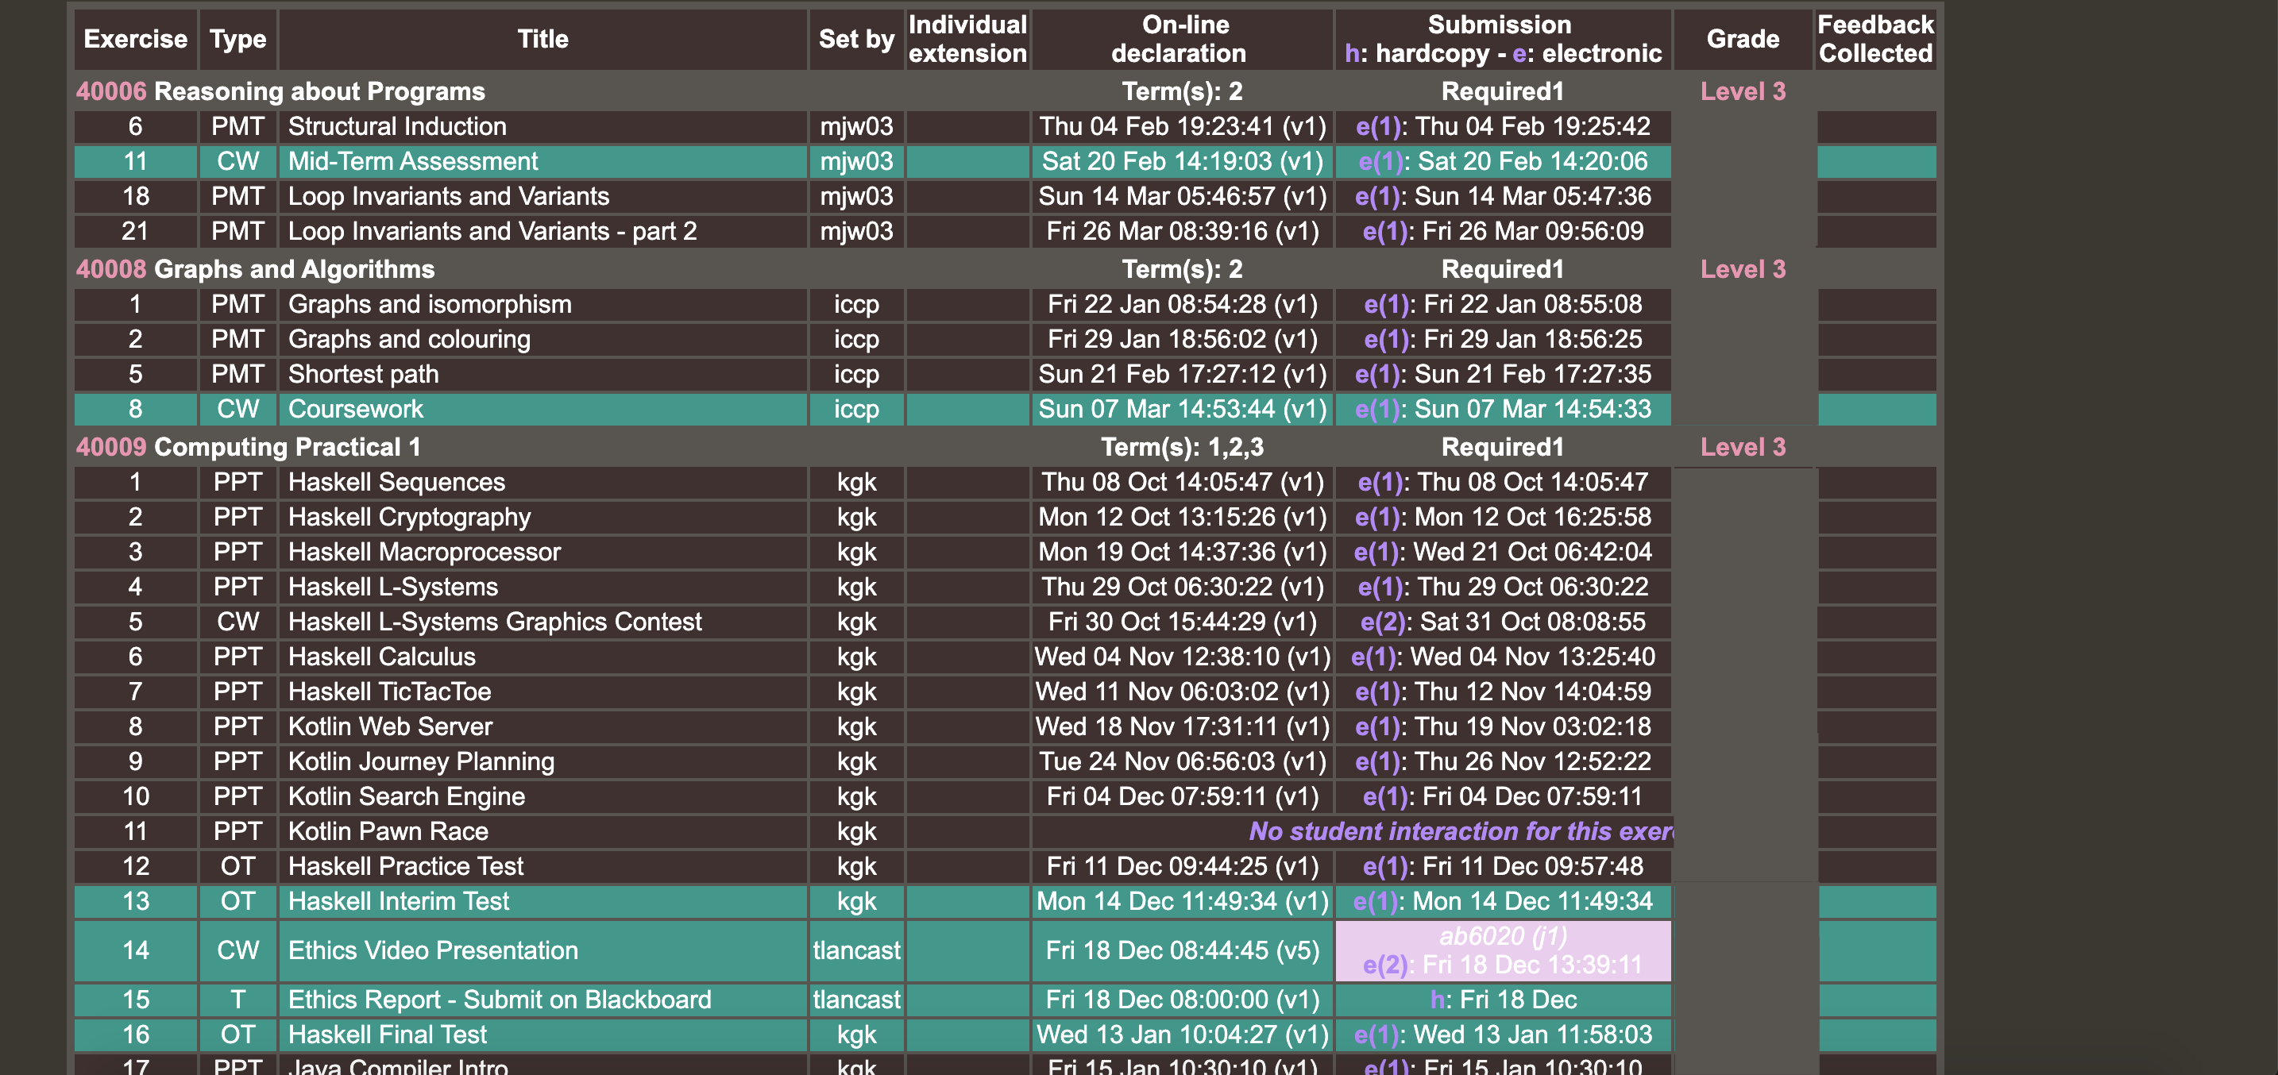The height and width of the screenshot is (1075, 2278).
Task: Open Kotlin Web Server exercise title
Action: click(x=390, y=726)
